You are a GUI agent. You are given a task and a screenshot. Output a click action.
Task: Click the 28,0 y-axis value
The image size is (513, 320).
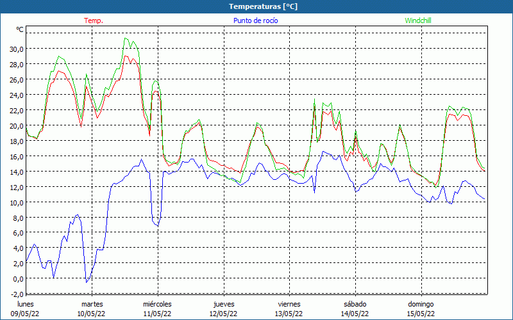pyautogui.click(x=17, y=65)
